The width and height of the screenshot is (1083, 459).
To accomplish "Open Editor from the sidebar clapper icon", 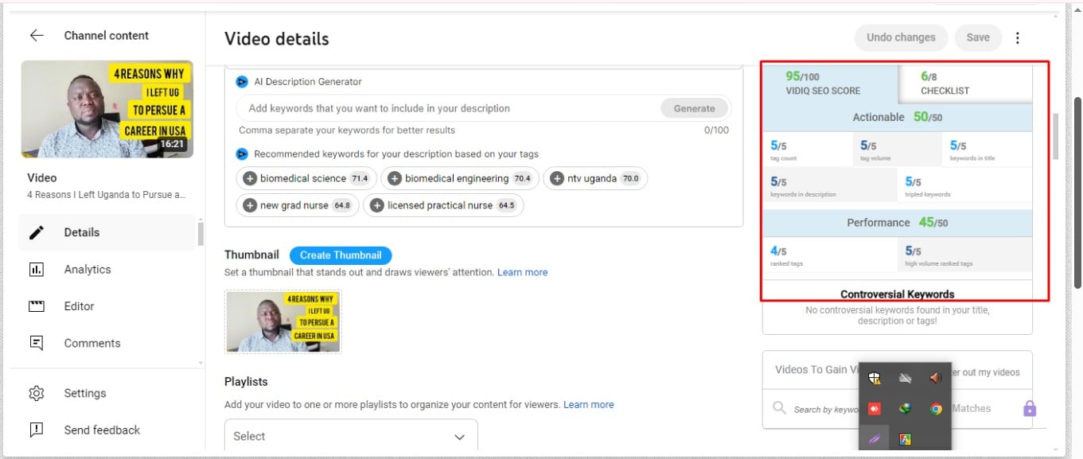I will [37, 306].
